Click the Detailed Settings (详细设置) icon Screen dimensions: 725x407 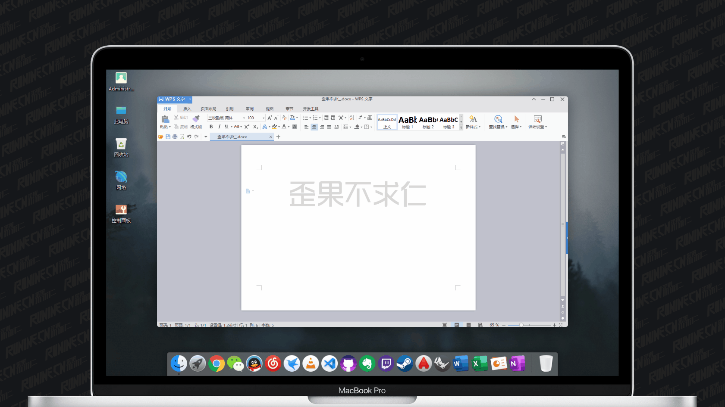pyautogui.click(x=537, y=119)
